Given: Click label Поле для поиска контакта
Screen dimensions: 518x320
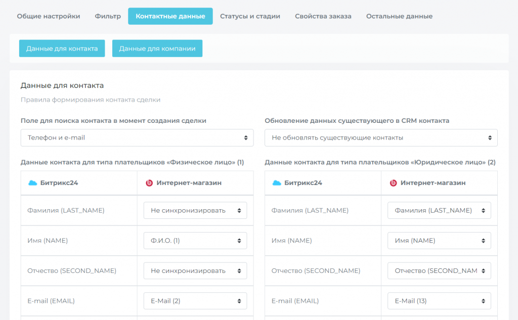Looking at the screenshot, I should pyautogui.click(x=113, y=121).
